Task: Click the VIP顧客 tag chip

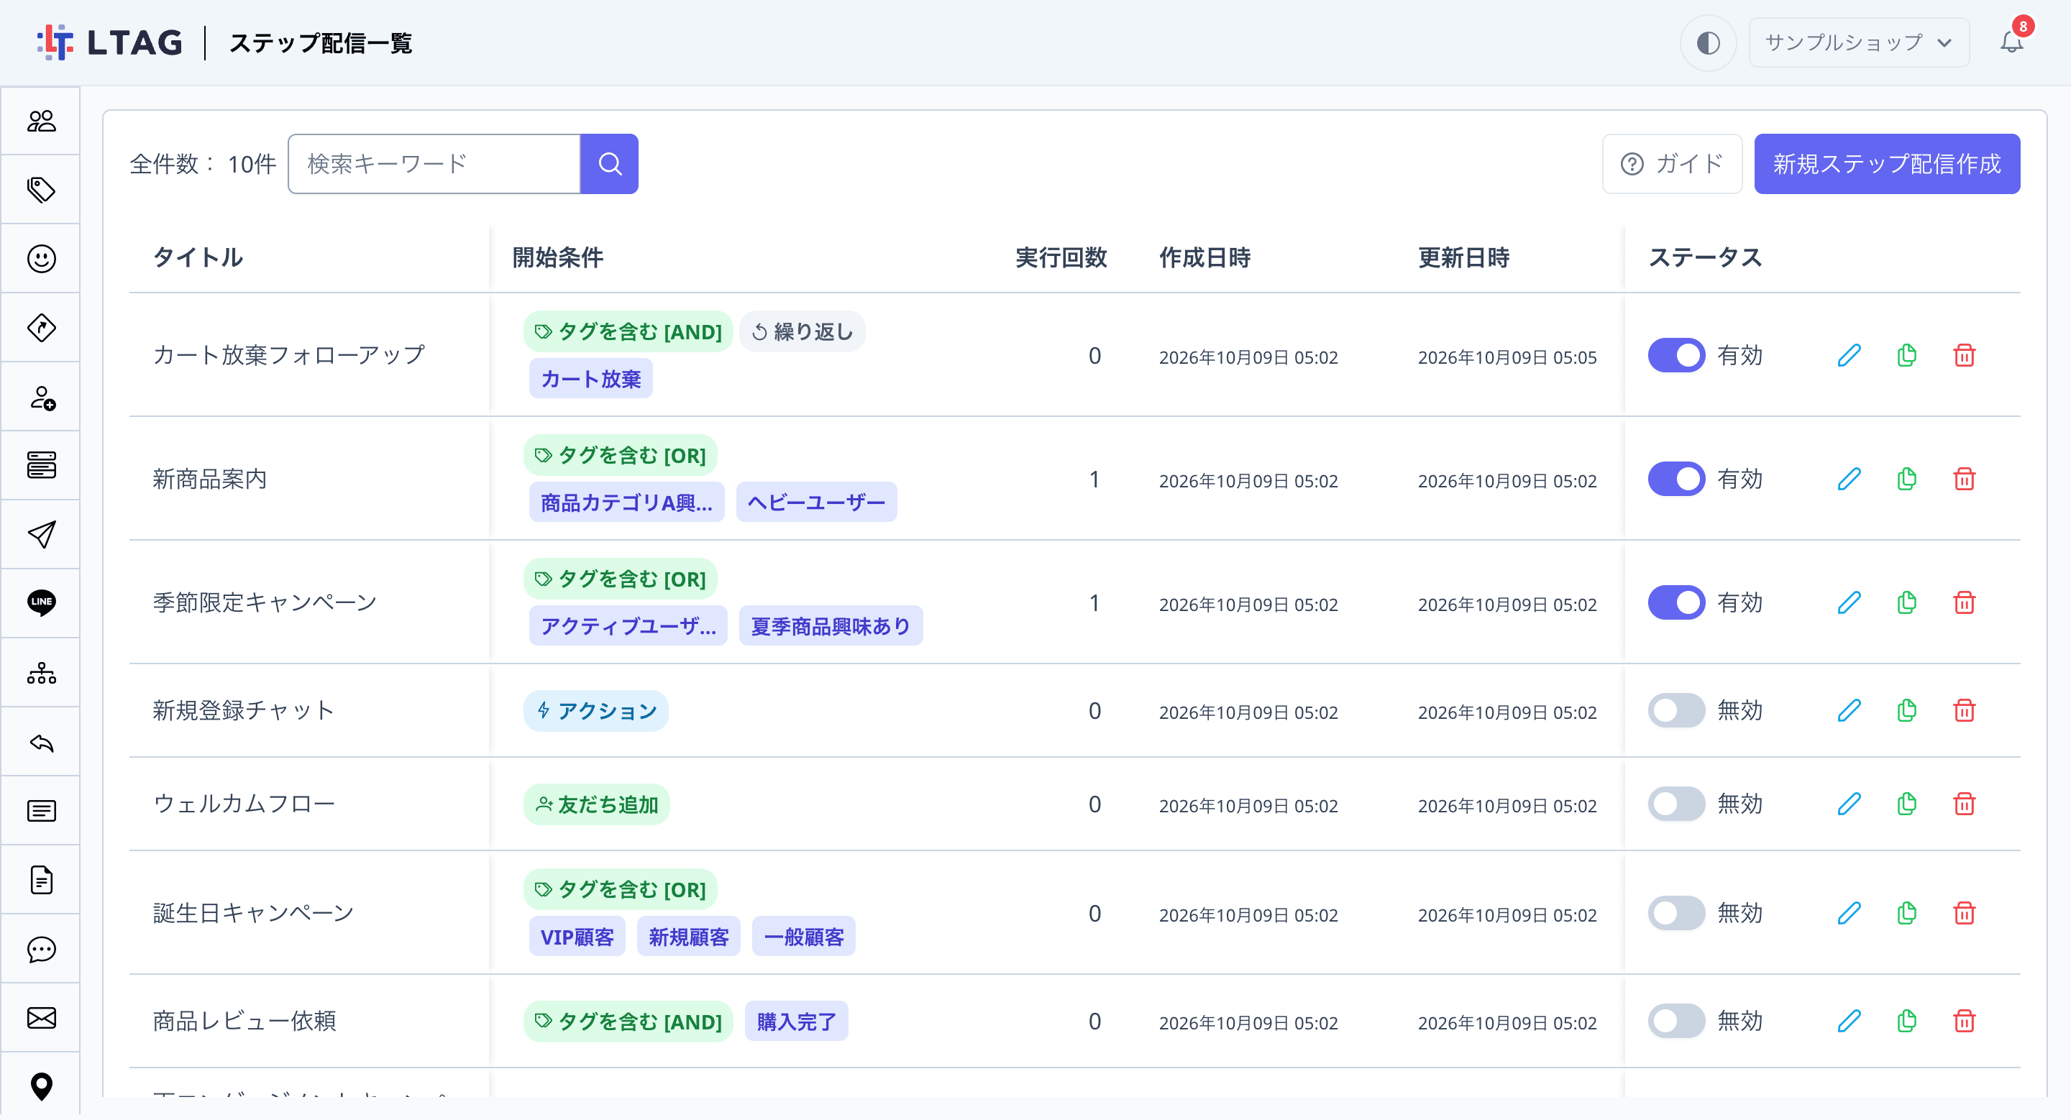Action: pos(577,937)
